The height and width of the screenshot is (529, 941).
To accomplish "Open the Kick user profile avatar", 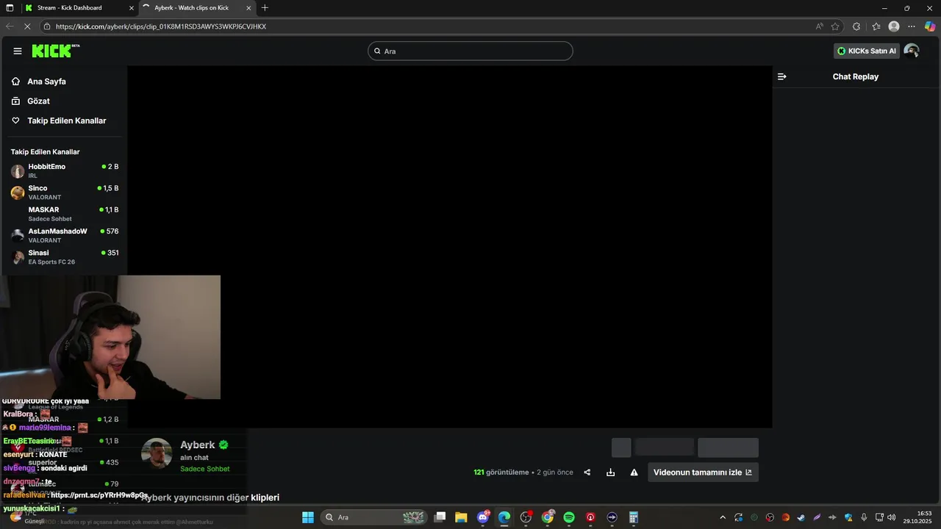I will pyautogui.click(x=912, y=51).
